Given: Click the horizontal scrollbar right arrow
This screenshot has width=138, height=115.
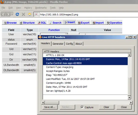Looking at the screenshot, I should coord(131,103).
